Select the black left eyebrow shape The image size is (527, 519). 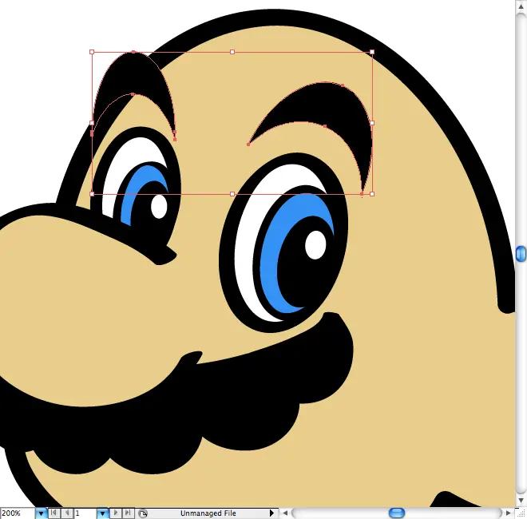(134, 76)
